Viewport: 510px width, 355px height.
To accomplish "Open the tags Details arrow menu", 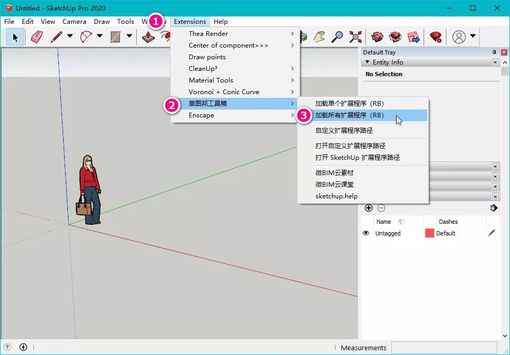I will click(x=494, y=208).
